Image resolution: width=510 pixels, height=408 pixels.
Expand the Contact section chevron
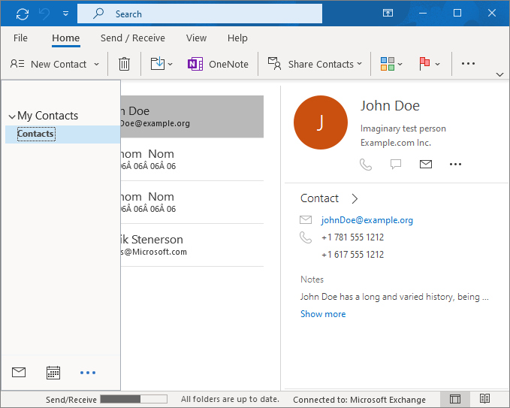pos(355,198)
